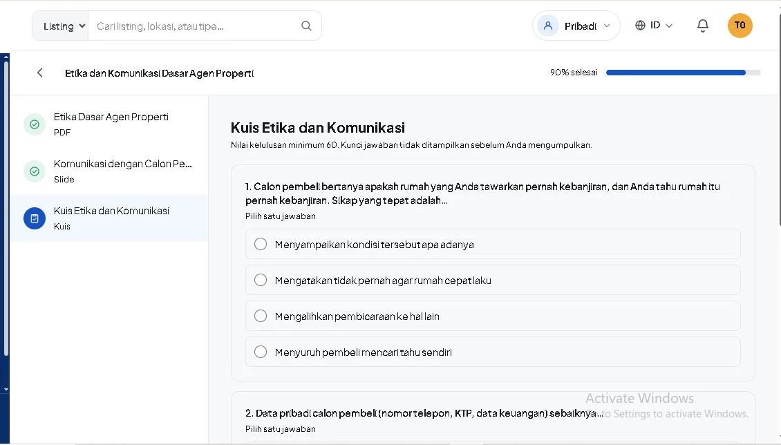The width and height of the screenshot is (781, 445).
Task: Open Etika Dasar Agen Properti PDF lesson
Action: coord(110,124)
